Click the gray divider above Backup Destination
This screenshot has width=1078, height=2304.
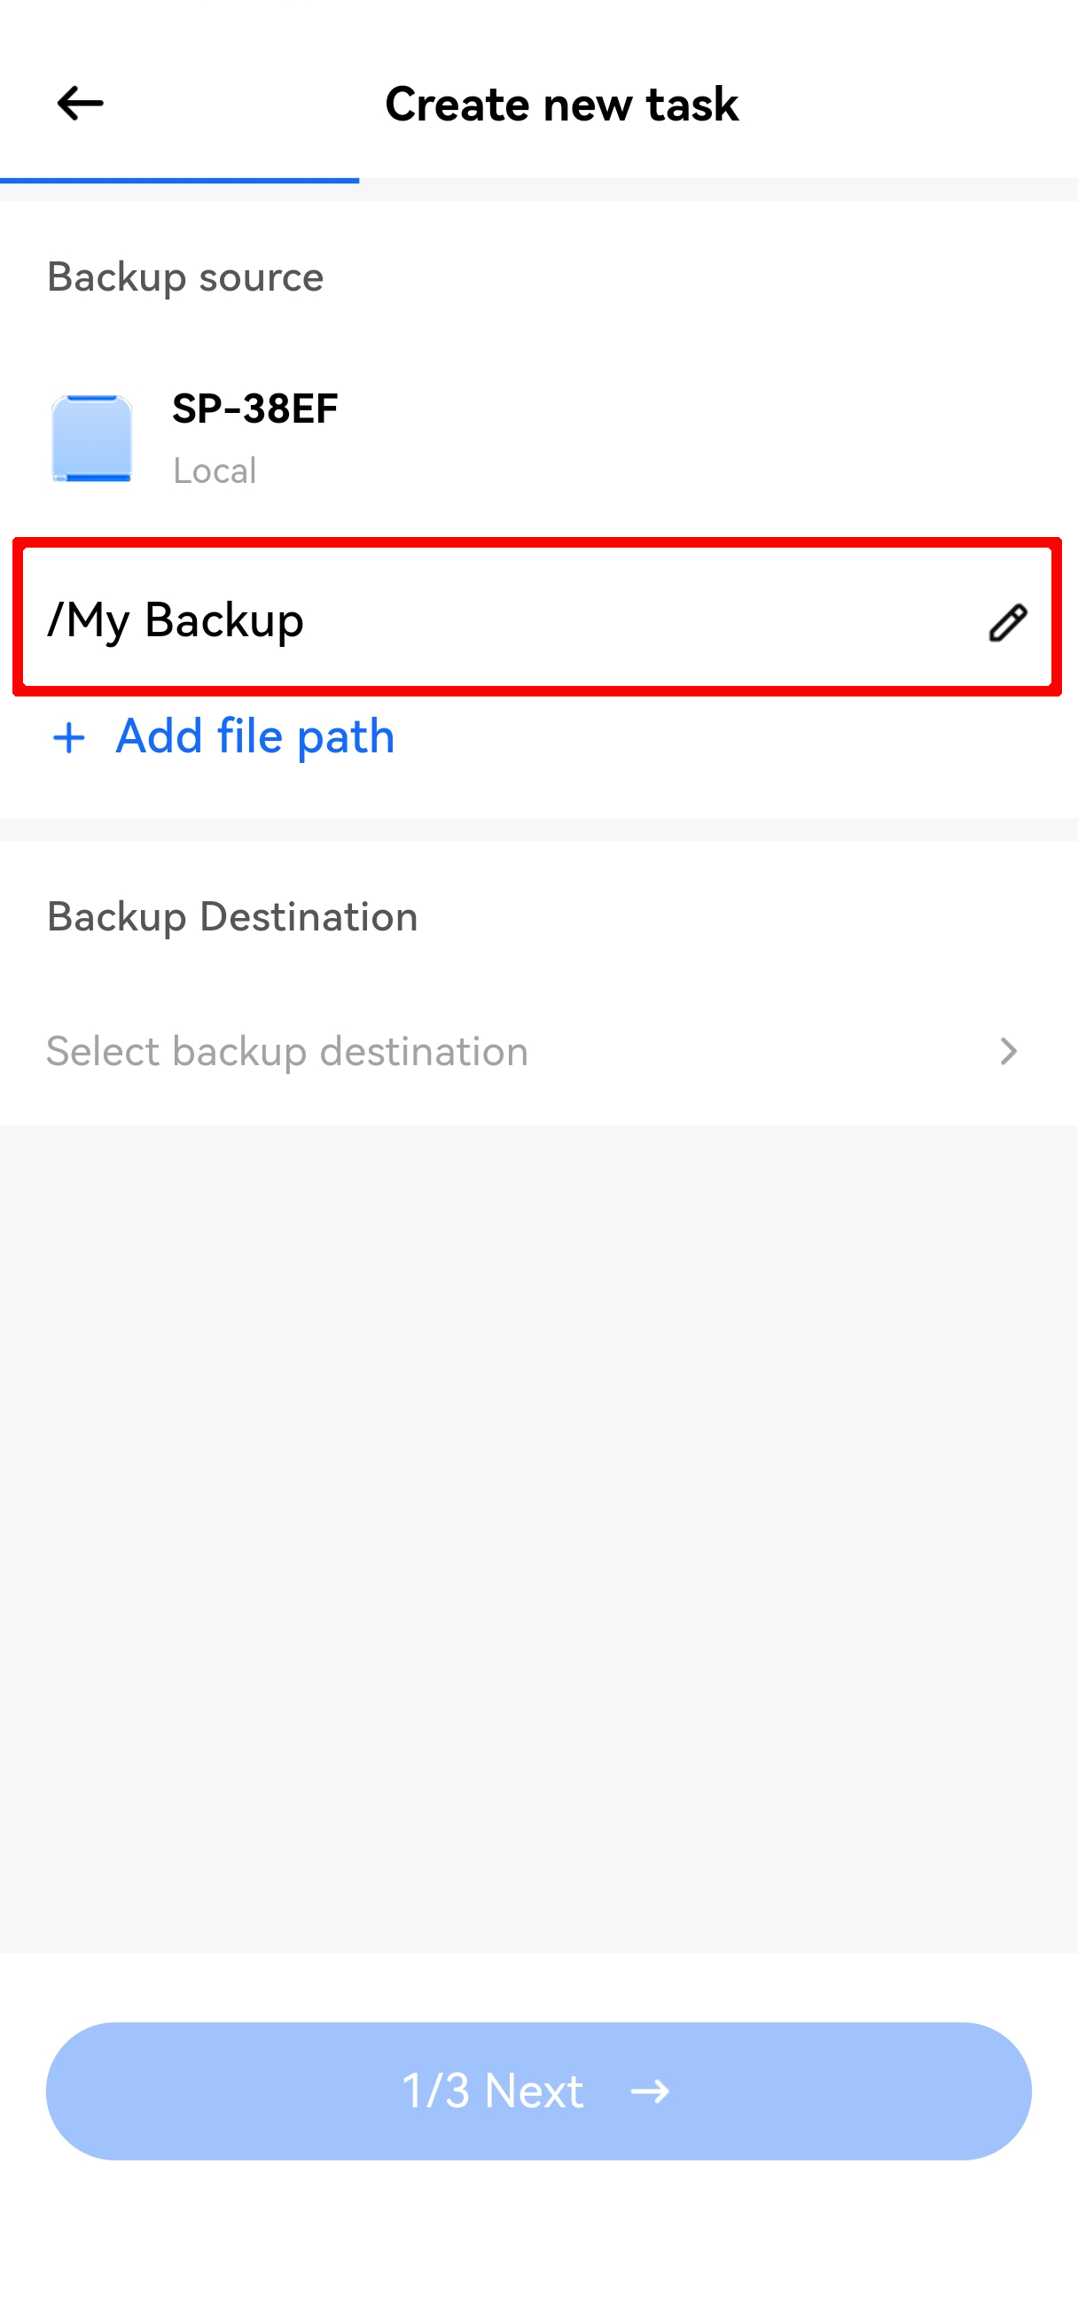click(x=538, y=829)
